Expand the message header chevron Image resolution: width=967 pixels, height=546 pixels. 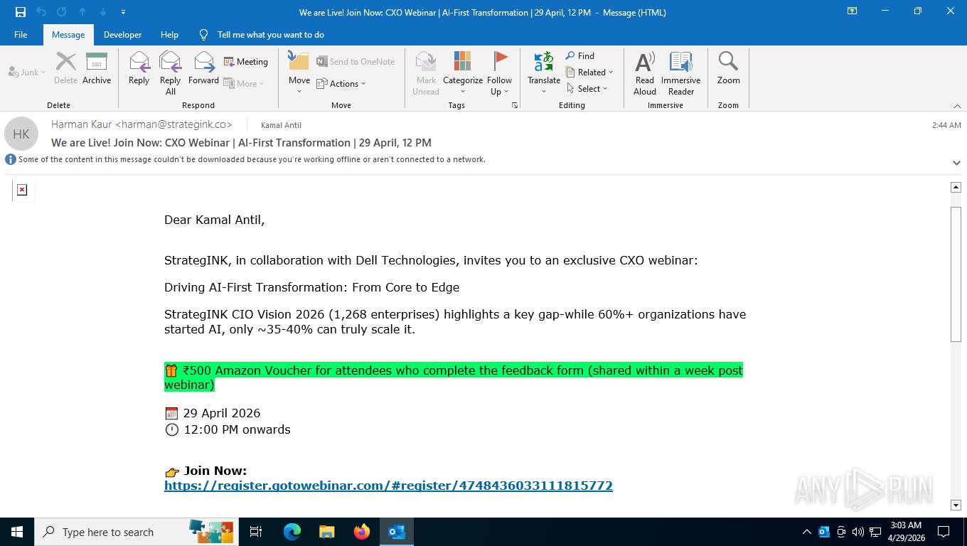click(956, 163)
